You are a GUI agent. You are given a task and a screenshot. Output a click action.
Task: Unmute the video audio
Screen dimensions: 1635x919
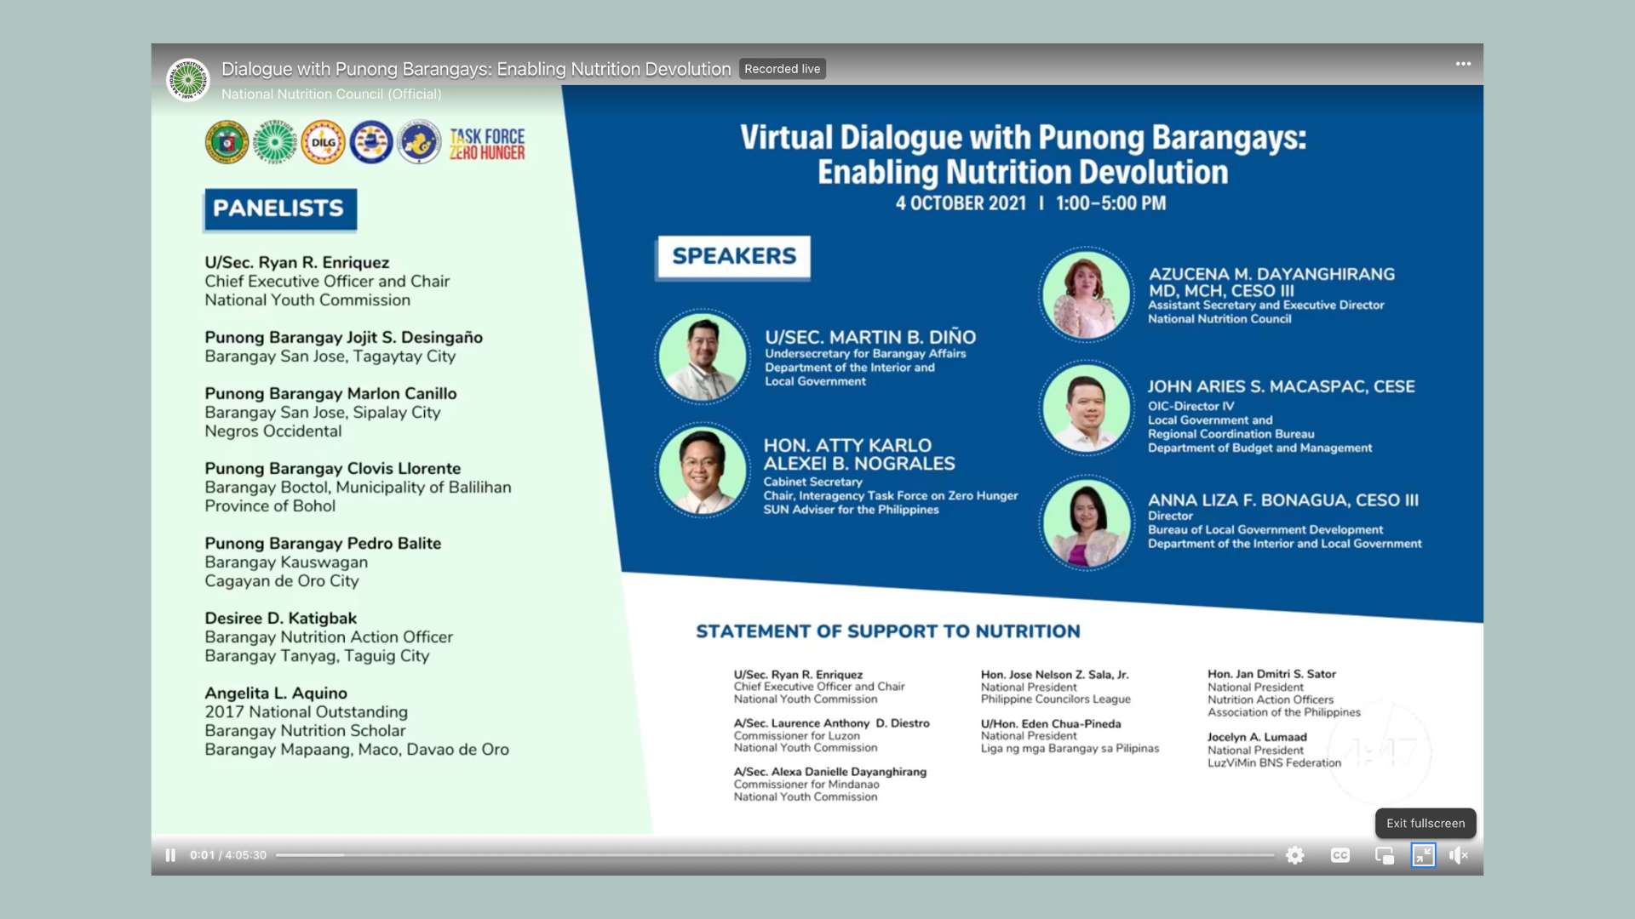1459,855
